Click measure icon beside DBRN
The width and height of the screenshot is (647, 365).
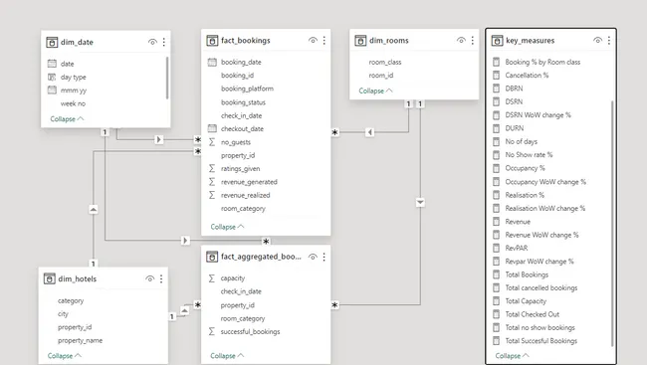click(x=497, y=89)
